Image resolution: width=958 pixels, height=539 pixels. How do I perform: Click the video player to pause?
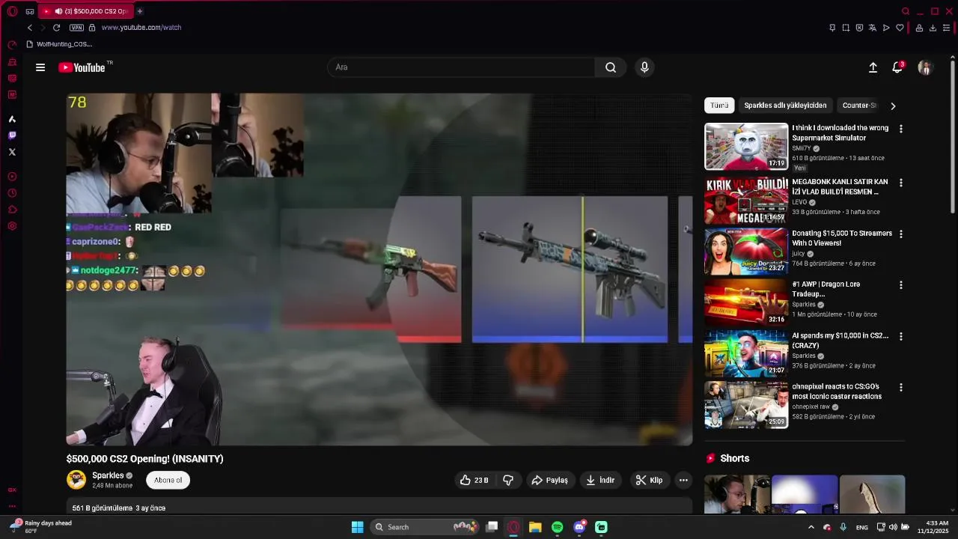(379, 269)
